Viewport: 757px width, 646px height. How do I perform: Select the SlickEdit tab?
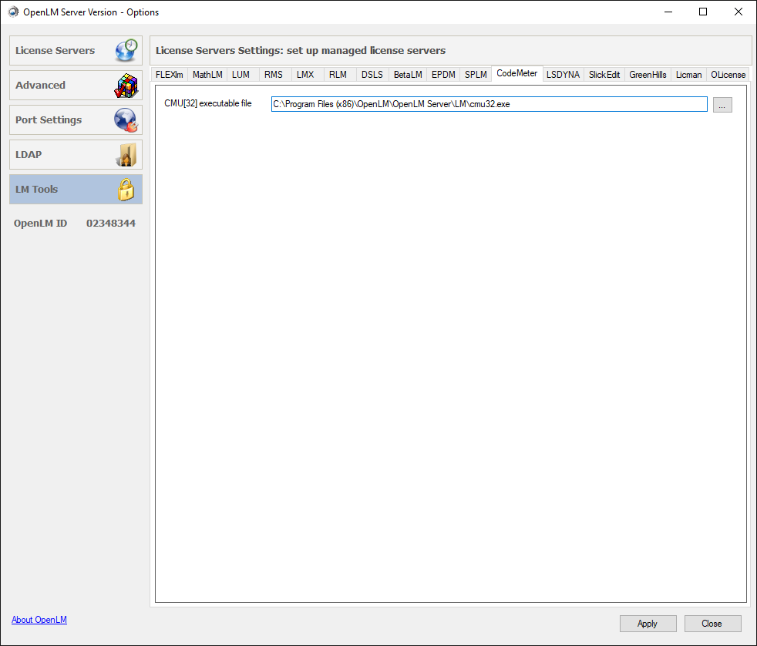604,75
